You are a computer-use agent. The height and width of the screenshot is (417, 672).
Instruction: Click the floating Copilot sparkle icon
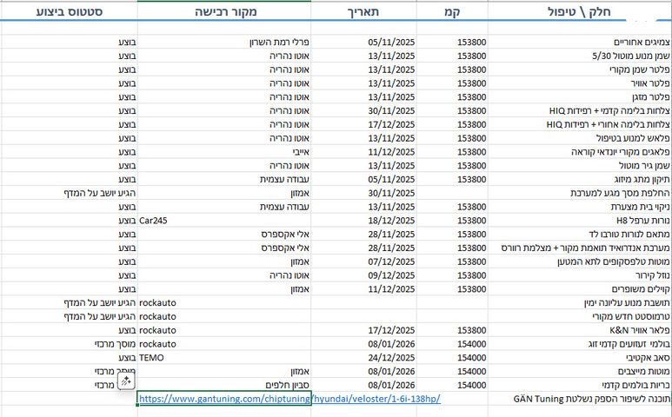click(125, 381)
